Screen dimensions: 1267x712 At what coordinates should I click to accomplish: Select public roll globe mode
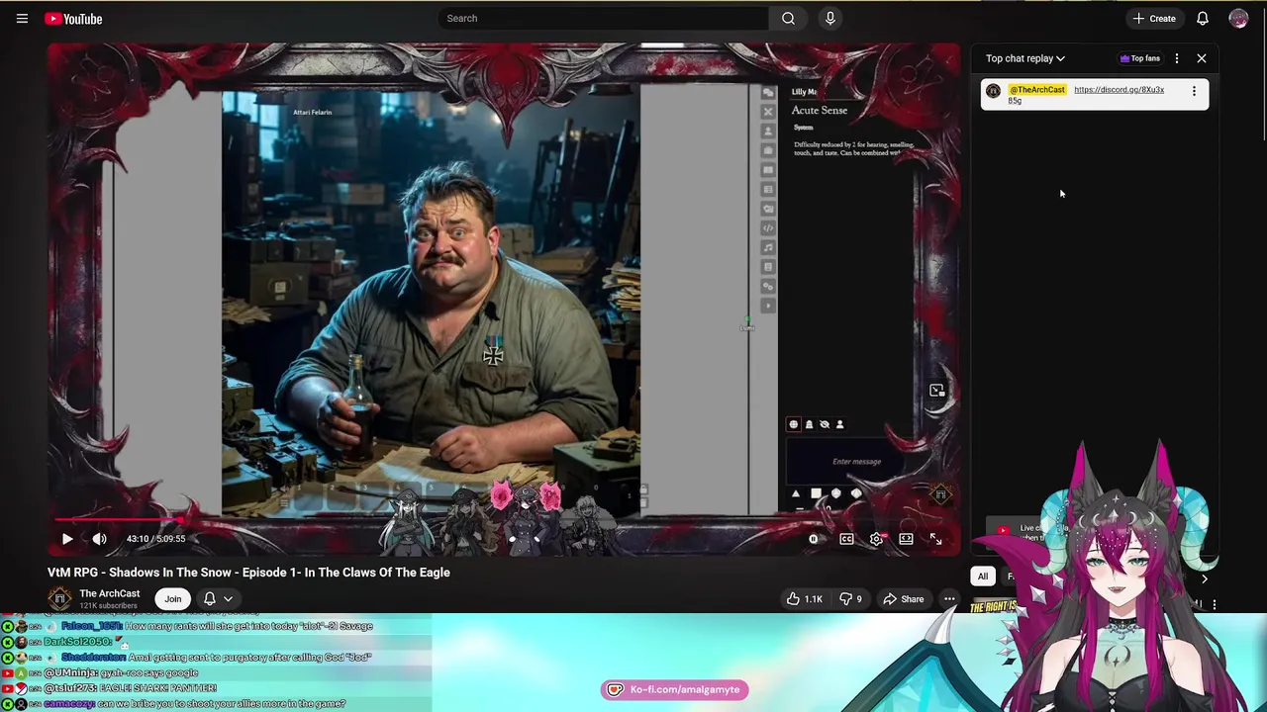tap(793, 424)
